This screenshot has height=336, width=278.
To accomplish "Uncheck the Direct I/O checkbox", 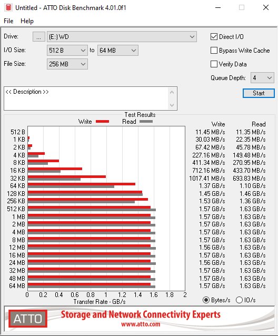I will (214, 37).
